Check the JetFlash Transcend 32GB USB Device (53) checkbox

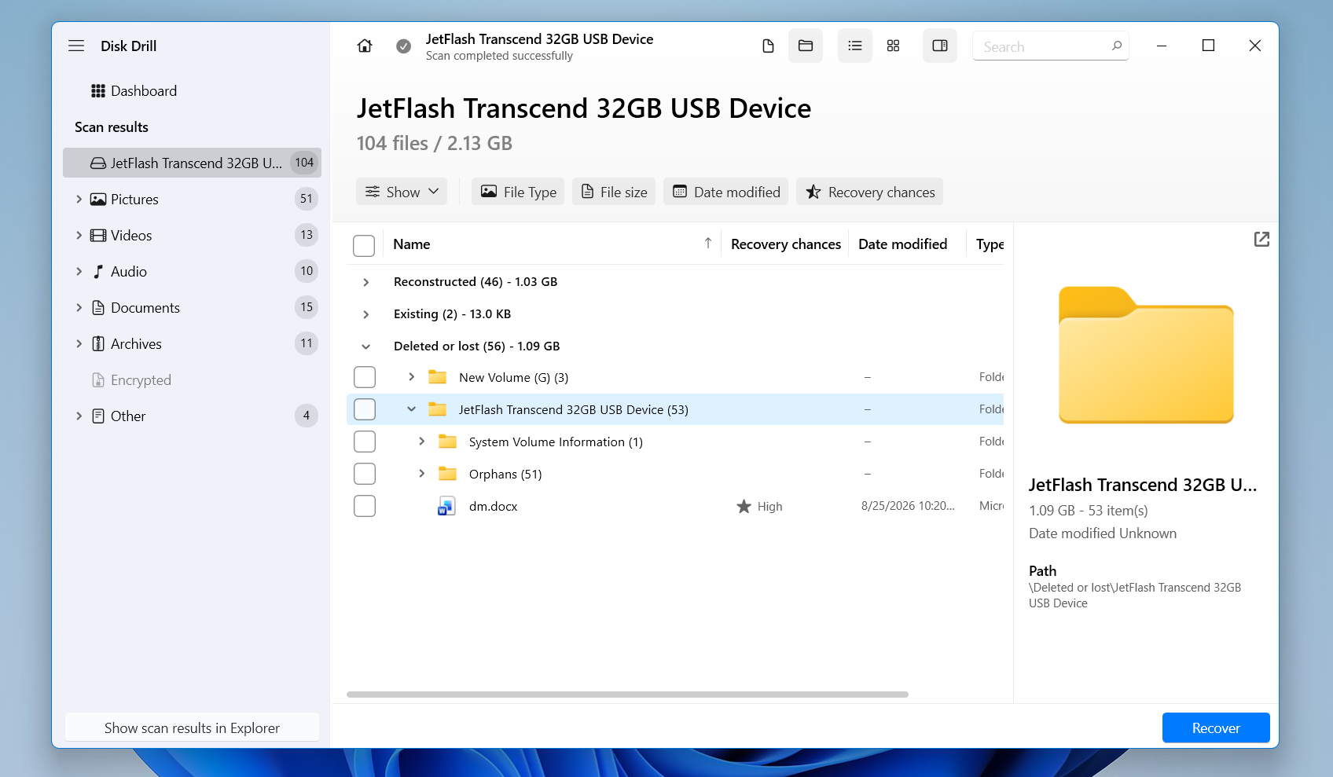(x=365, y=409)
